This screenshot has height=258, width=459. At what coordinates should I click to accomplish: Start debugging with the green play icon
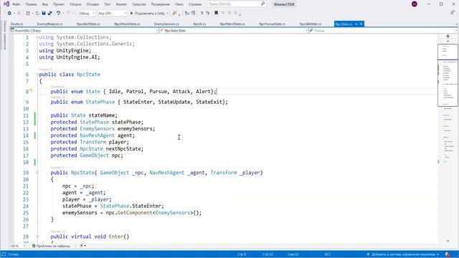click(132, 13)
